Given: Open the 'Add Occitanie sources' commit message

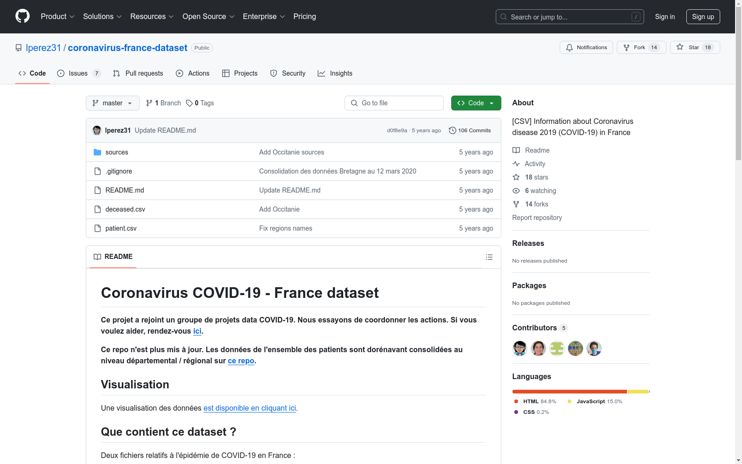Looking at the screenshot, I should coord(292,152).
